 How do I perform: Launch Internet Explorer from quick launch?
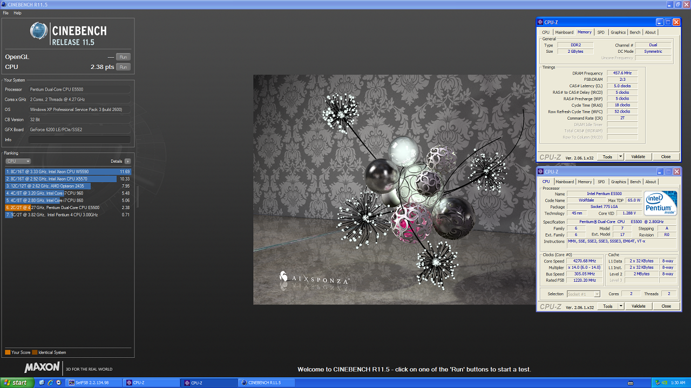[50, 383]
